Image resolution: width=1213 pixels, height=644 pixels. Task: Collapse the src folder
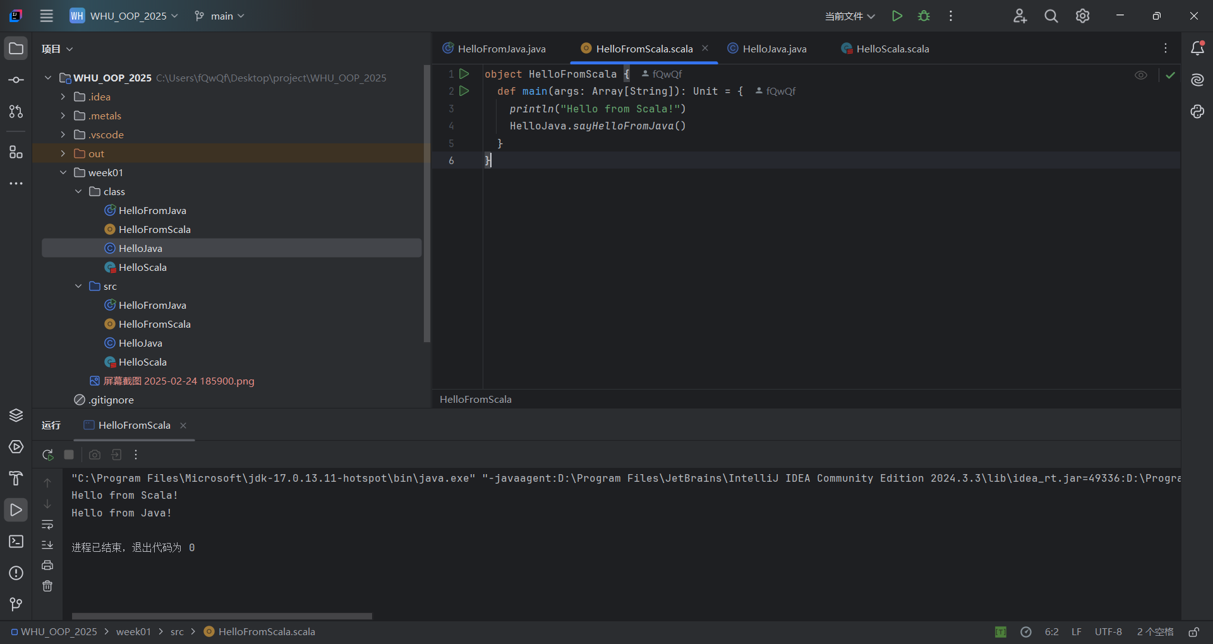(78, 286)
